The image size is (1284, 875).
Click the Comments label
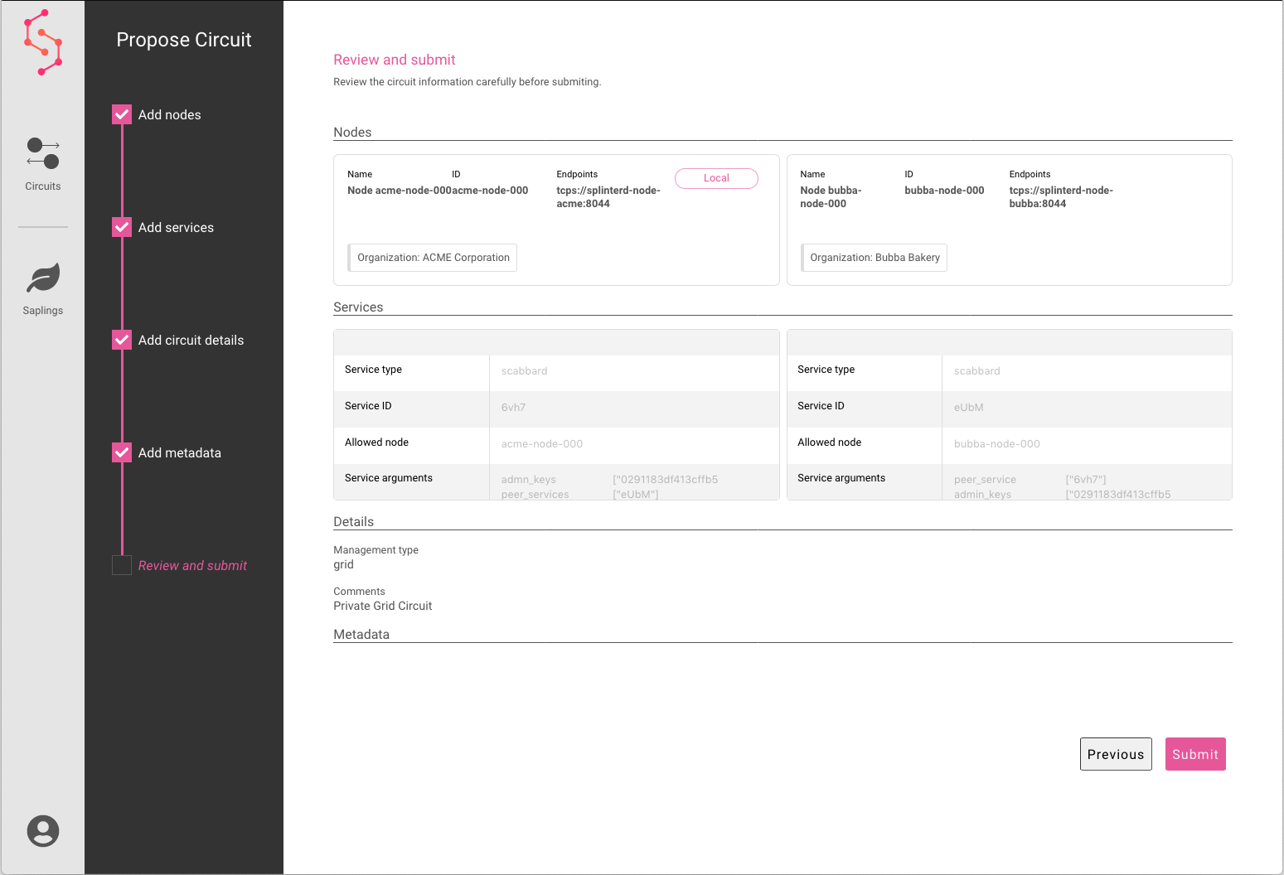[x=359, y=592]
